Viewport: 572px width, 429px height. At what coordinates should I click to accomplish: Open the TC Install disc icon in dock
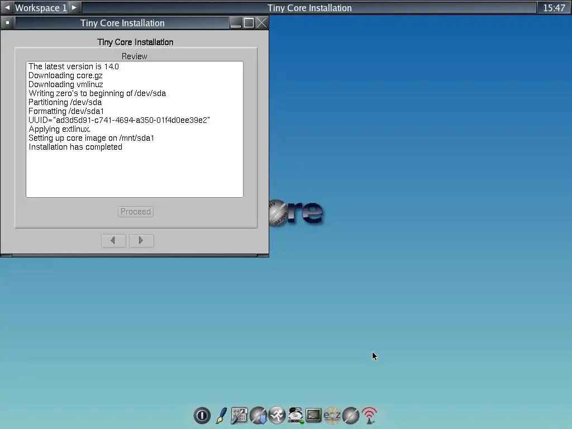(351, 416)
